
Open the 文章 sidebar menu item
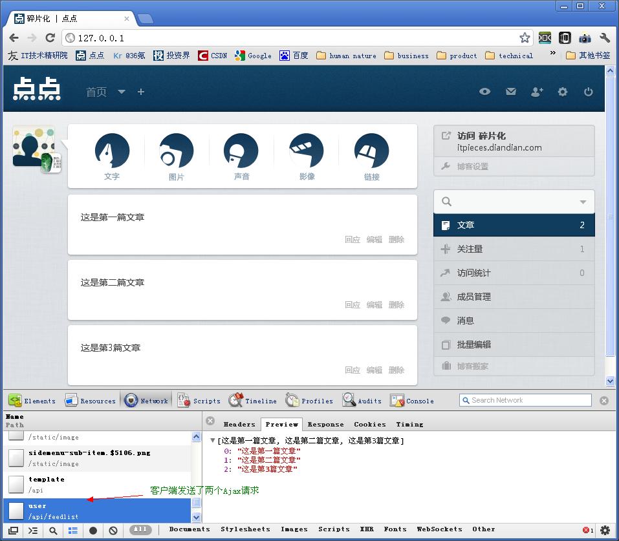pyautogui.click(x=514, y=225)
